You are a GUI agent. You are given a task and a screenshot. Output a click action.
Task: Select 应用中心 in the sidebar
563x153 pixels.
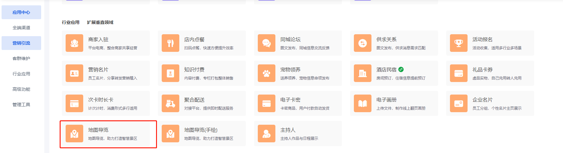click(x=21, y=12)
